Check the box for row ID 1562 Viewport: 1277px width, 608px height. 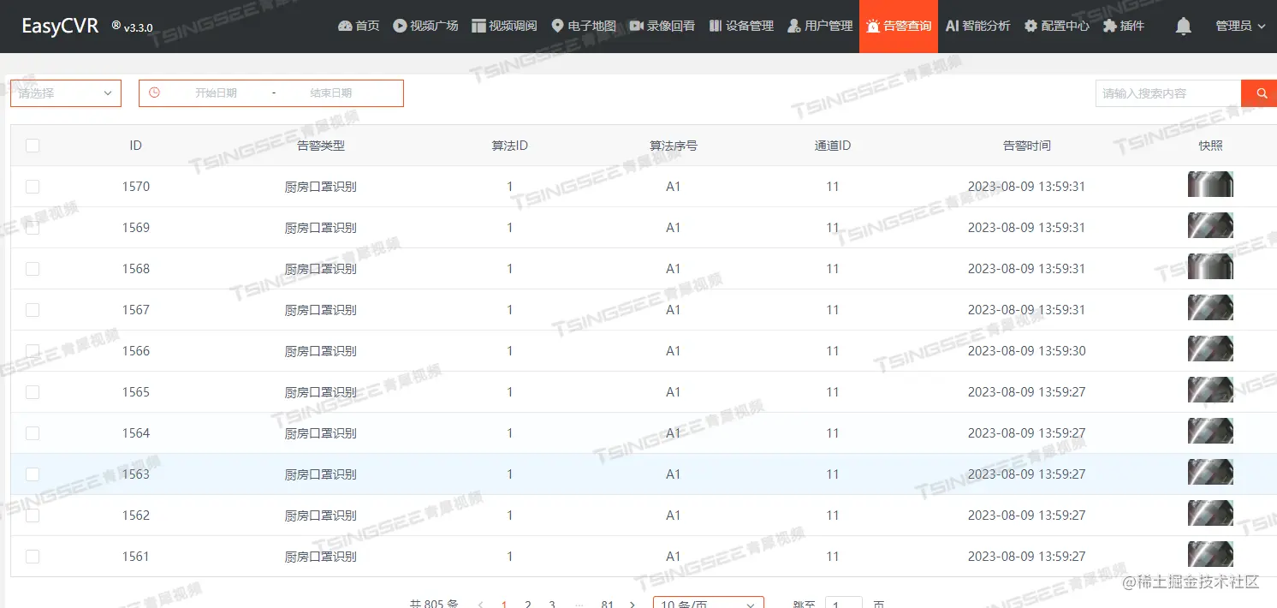33,516
